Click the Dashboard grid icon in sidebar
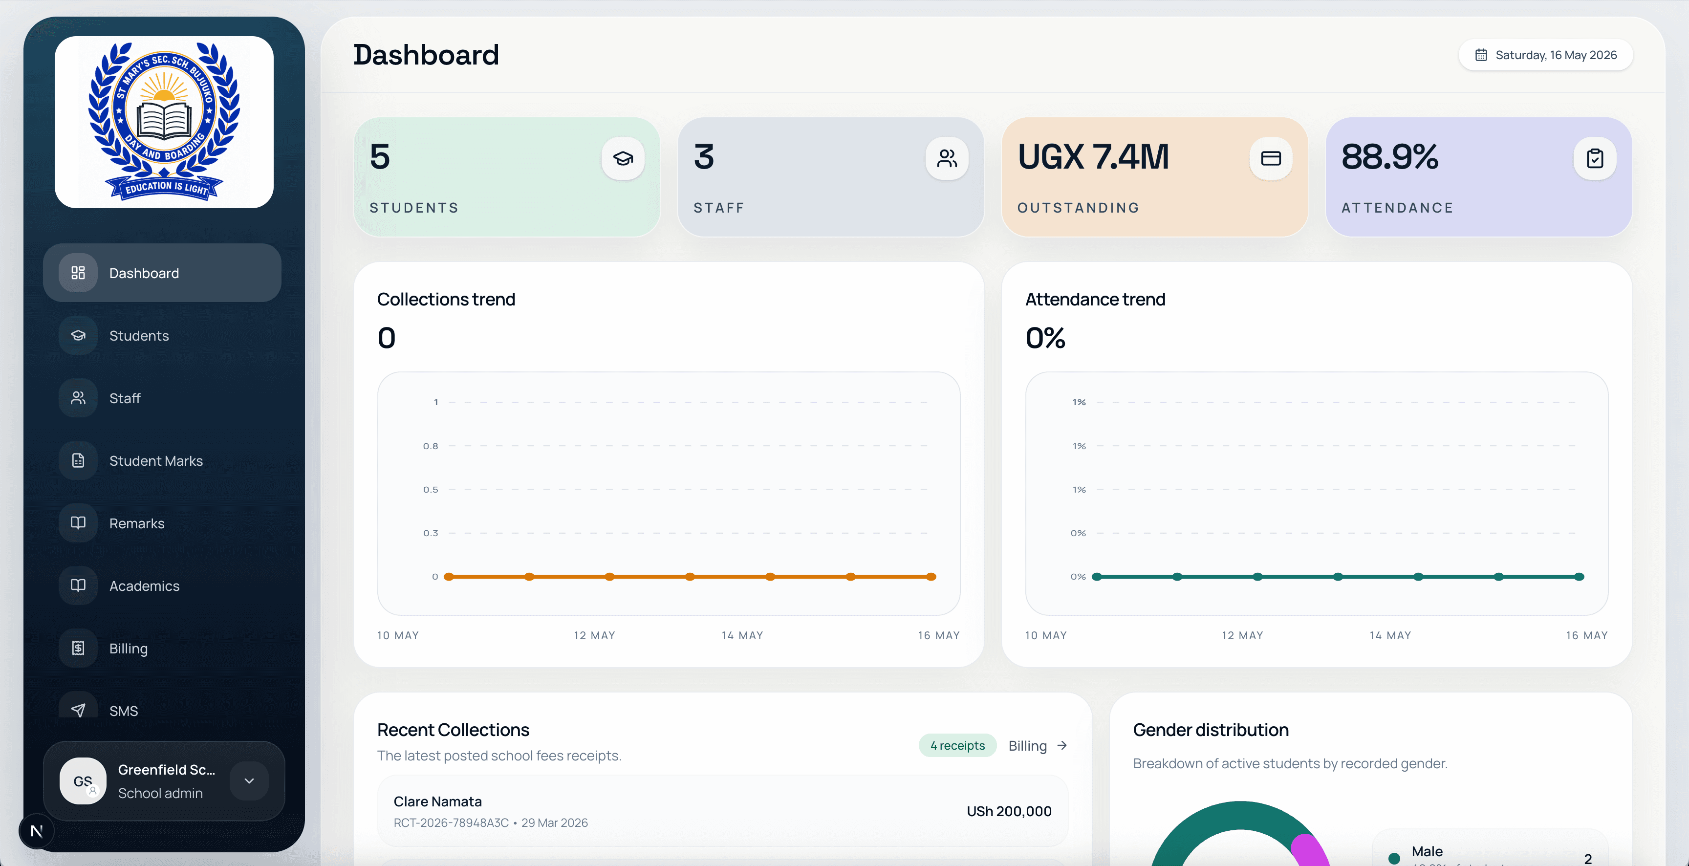 click(78, 273)
